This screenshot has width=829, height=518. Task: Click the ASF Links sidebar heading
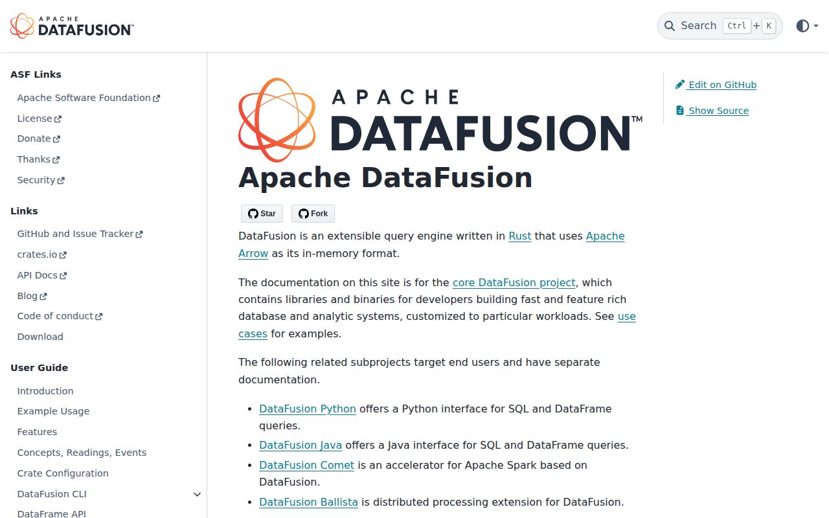[x=36, y=74]
